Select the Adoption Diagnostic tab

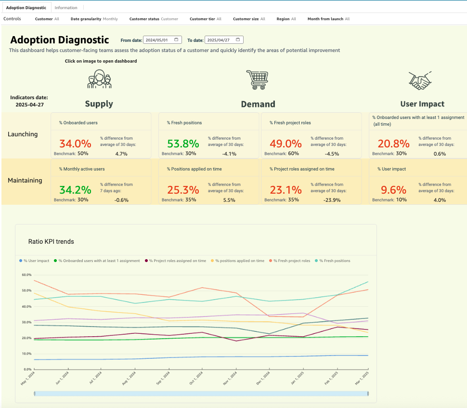(x=26, y=8)
